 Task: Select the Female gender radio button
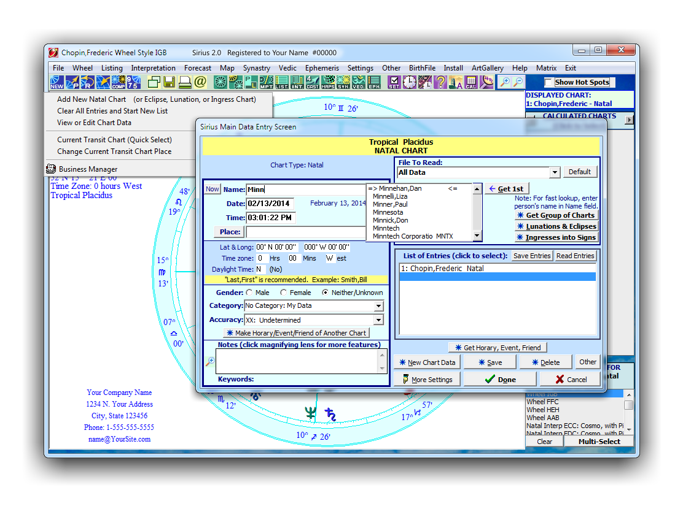[x=284, y=293]
